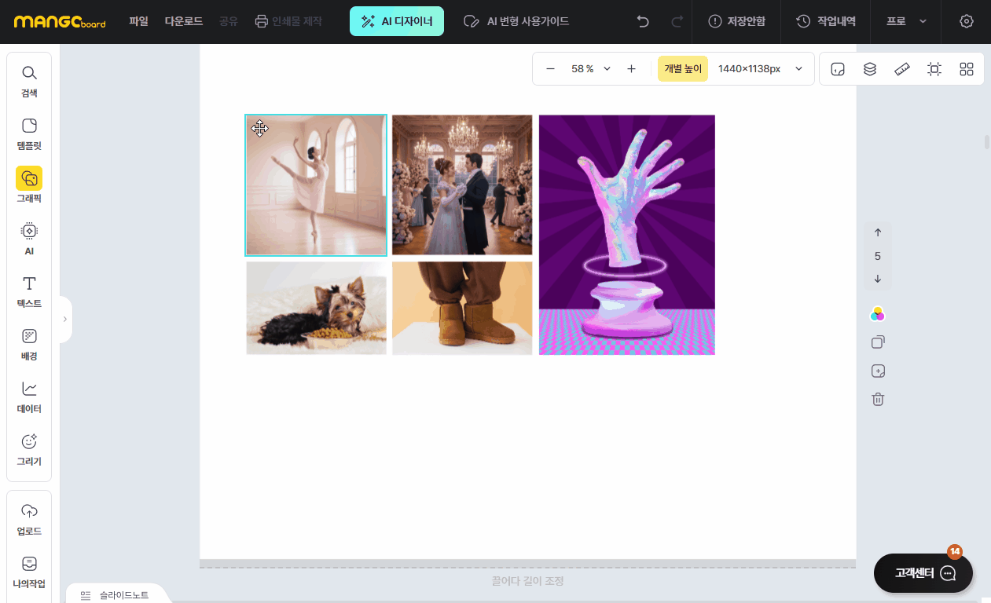The height and width of the screenshot is (603, 991).
Task: Toggle the ruler icon
Action: [x=902, y=69]
